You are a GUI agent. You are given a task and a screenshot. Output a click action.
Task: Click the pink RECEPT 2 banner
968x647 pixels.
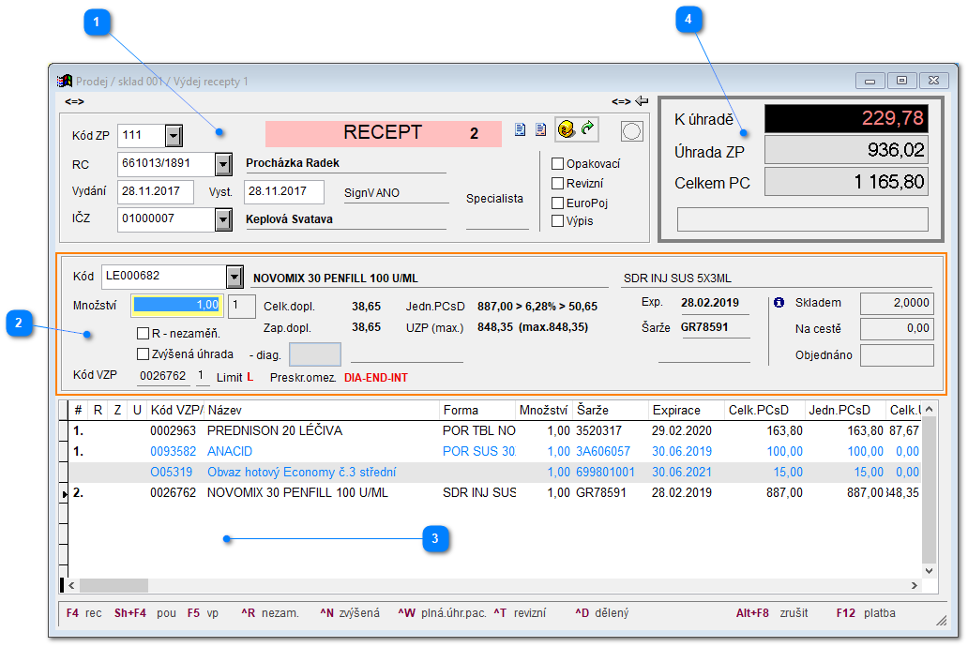coord(384,133)
